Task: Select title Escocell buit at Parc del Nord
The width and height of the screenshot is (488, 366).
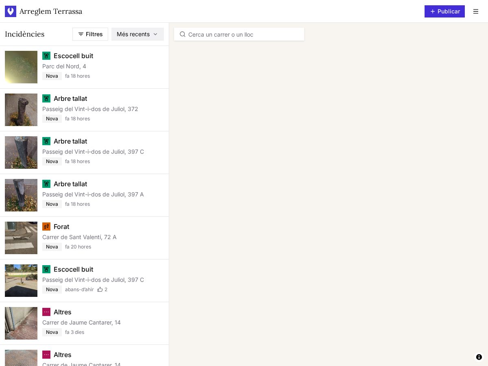Action: (x=73, y=56)
